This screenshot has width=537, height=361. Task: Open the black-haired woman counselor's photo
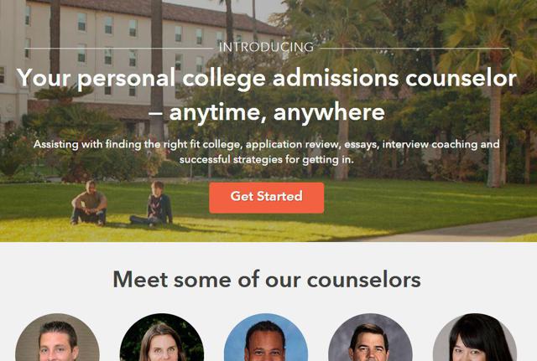(475, 337)
